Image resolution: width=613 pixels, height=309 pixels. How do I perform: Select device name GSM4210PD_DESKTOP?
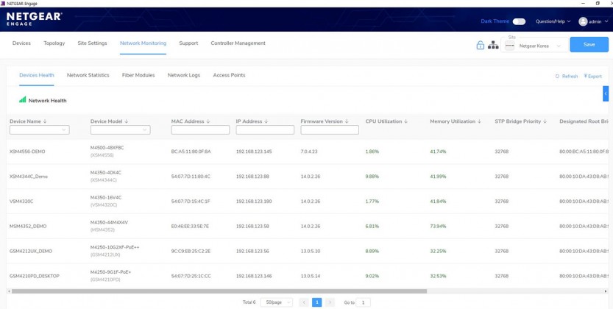tap(35, 276)
